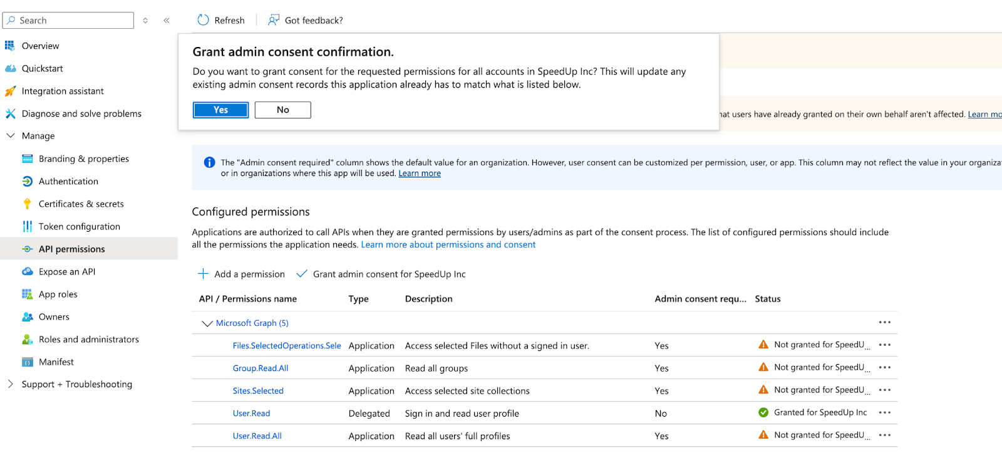Select the Token configuration icon
The height and width of the screenshot is (453, 1002).
[x=27, y=226]
